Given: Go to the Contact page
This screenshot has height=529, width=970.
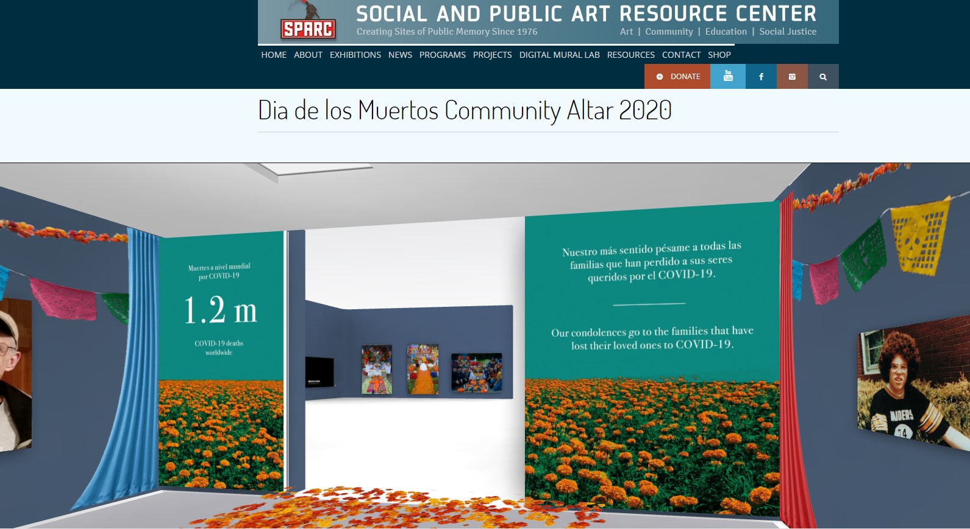Looking at the screenshot, I should coord(681,55).
